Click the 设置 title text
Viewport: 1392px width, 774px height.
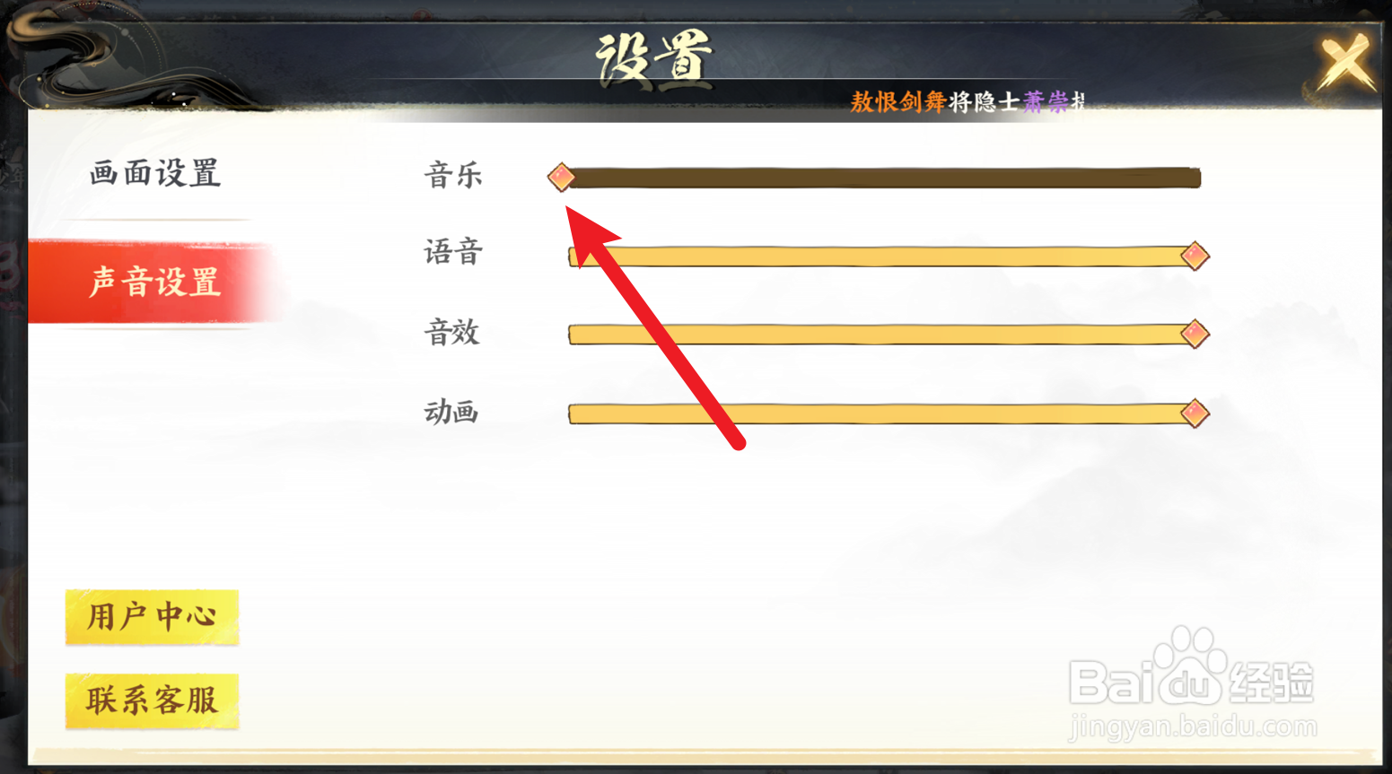(654, 59)
